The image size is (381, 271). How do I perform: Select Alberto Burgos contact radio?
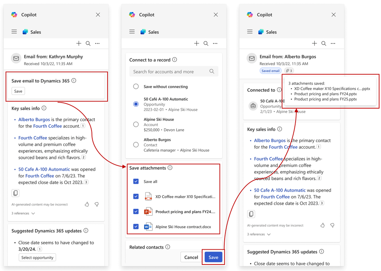pos(136,145)
